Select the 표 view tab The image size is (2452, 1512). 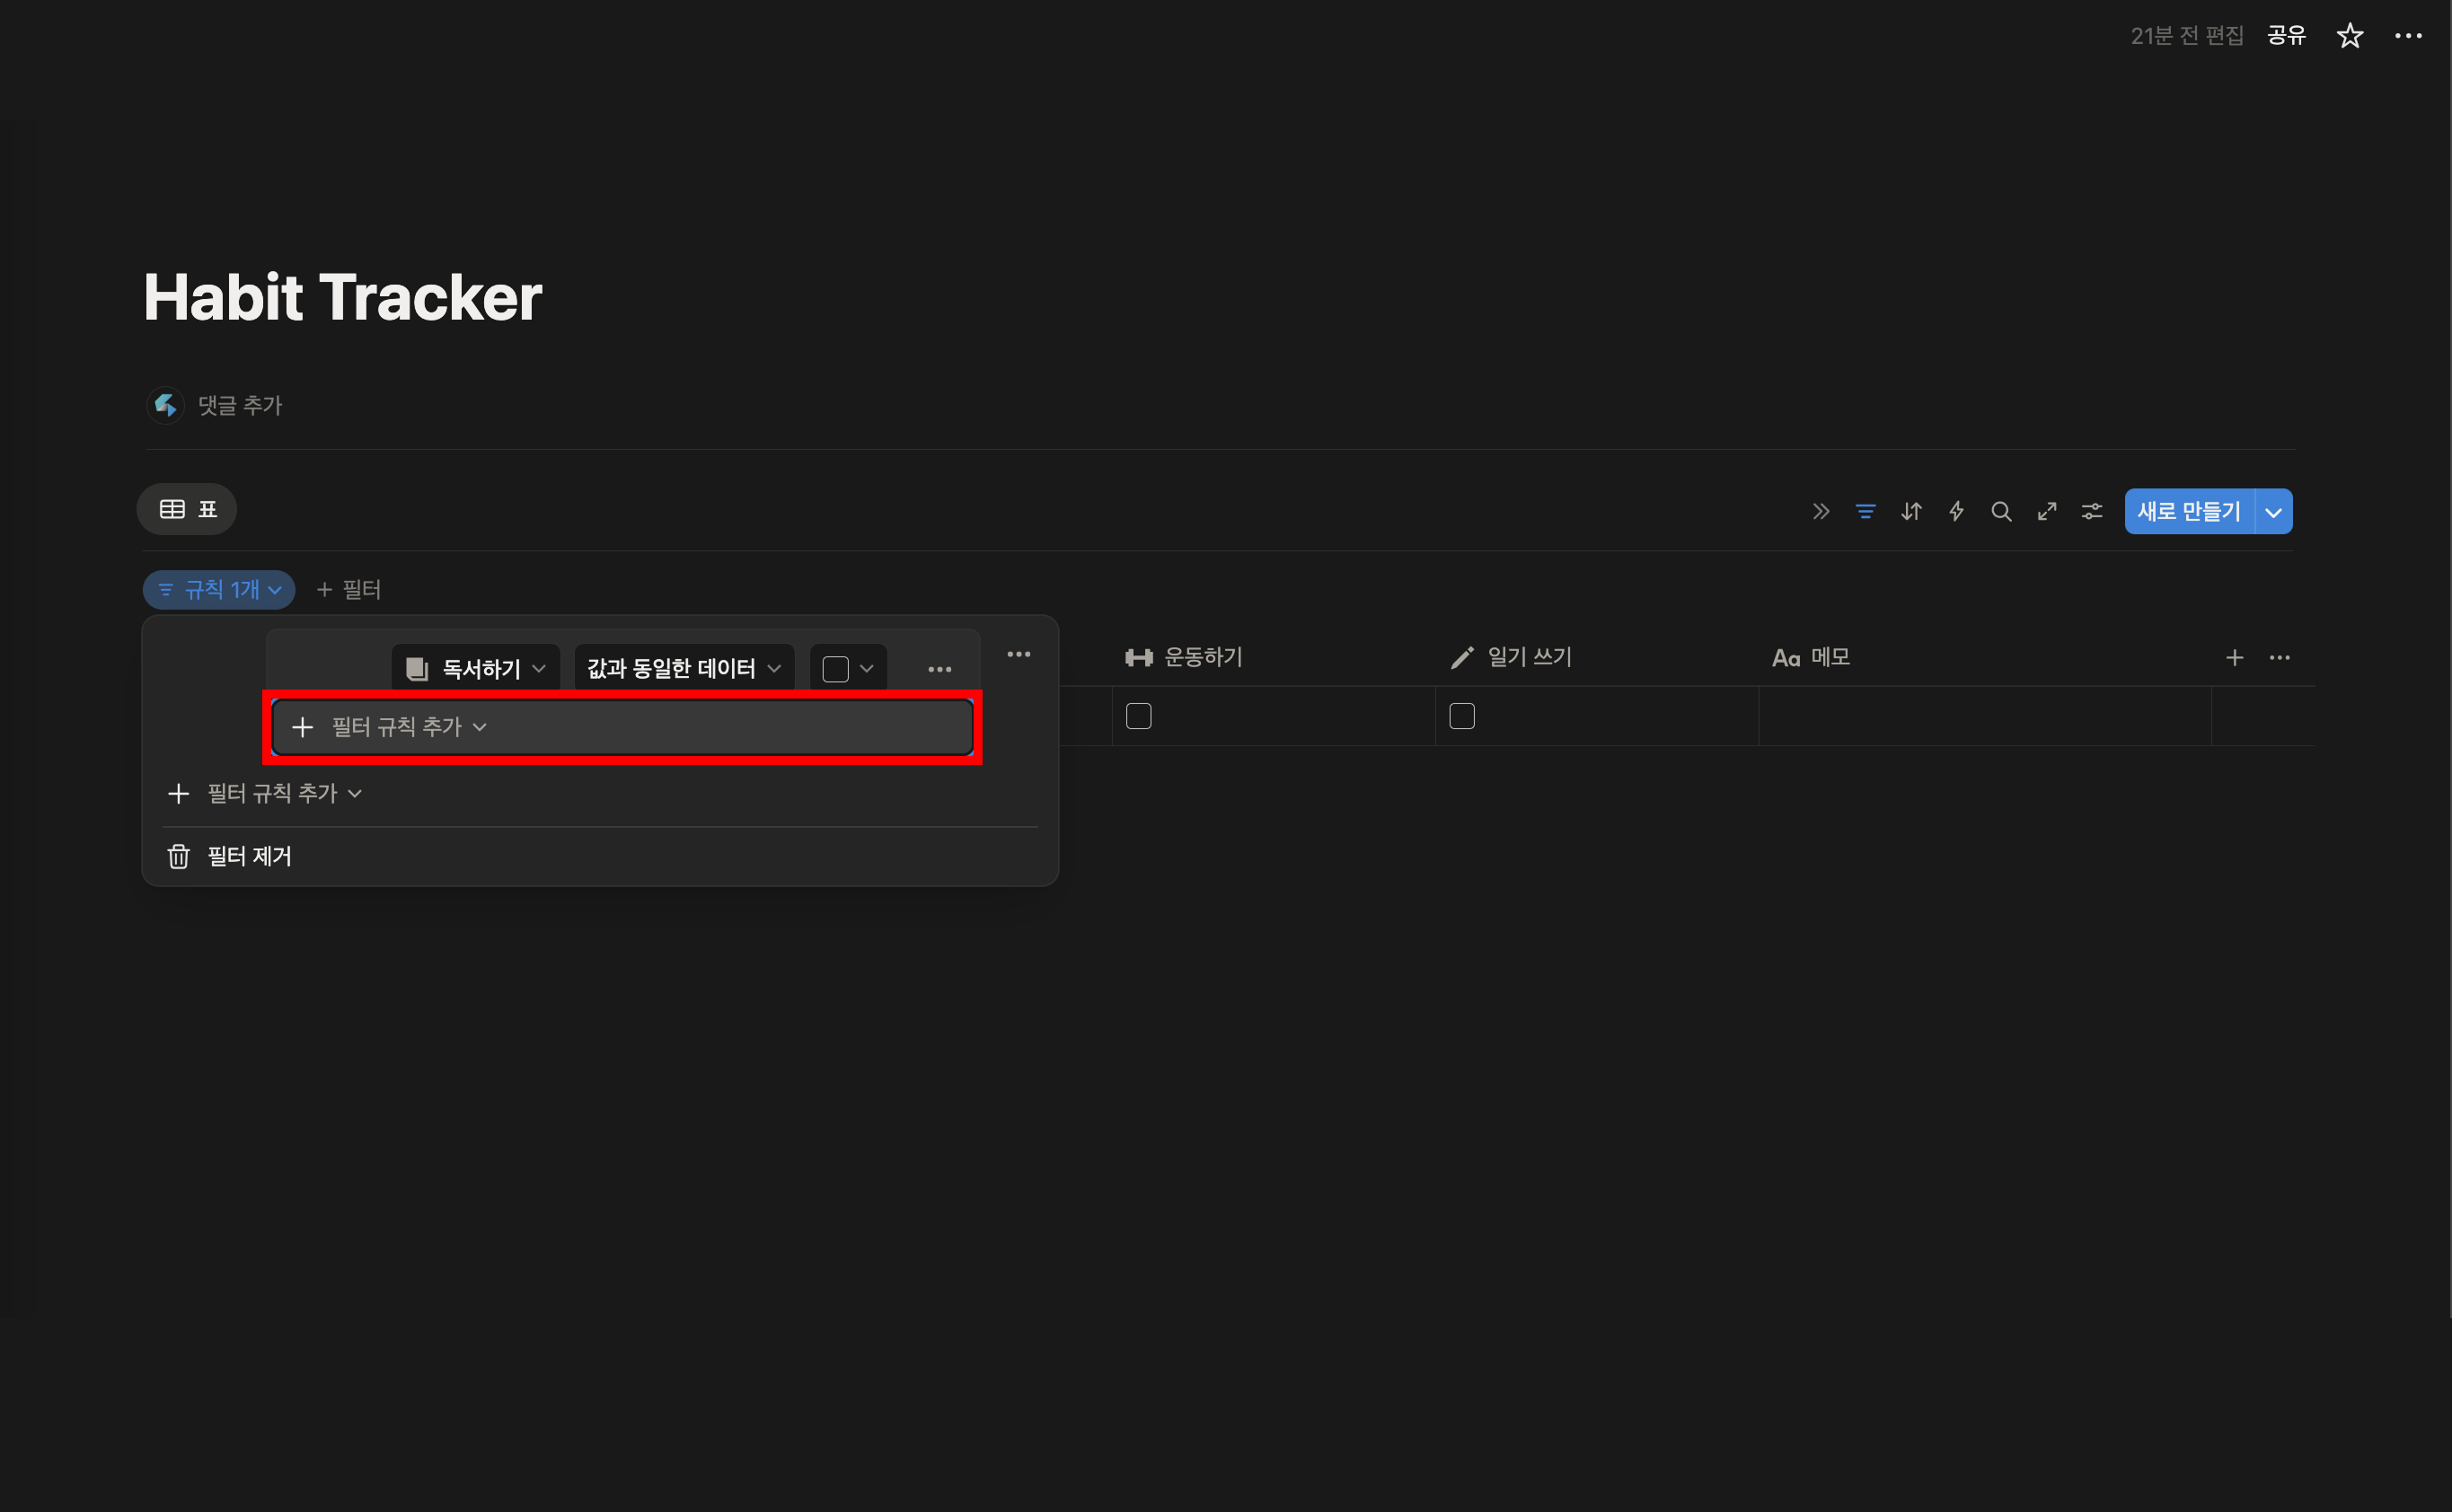tap(187, 509)
